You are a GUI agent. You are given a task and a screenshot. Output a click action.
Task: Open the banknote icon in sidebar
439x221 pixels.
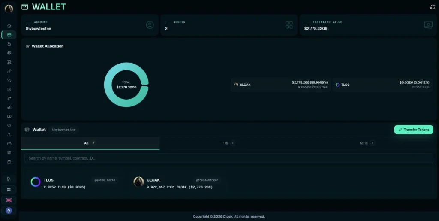[x=9, y=116]
